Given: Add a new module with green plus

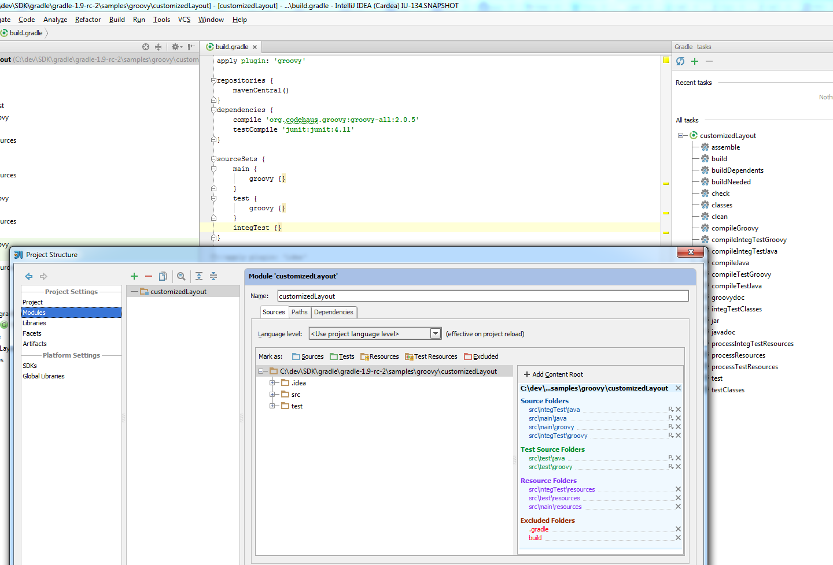Looking at the screenshot, I should point(134,276).
